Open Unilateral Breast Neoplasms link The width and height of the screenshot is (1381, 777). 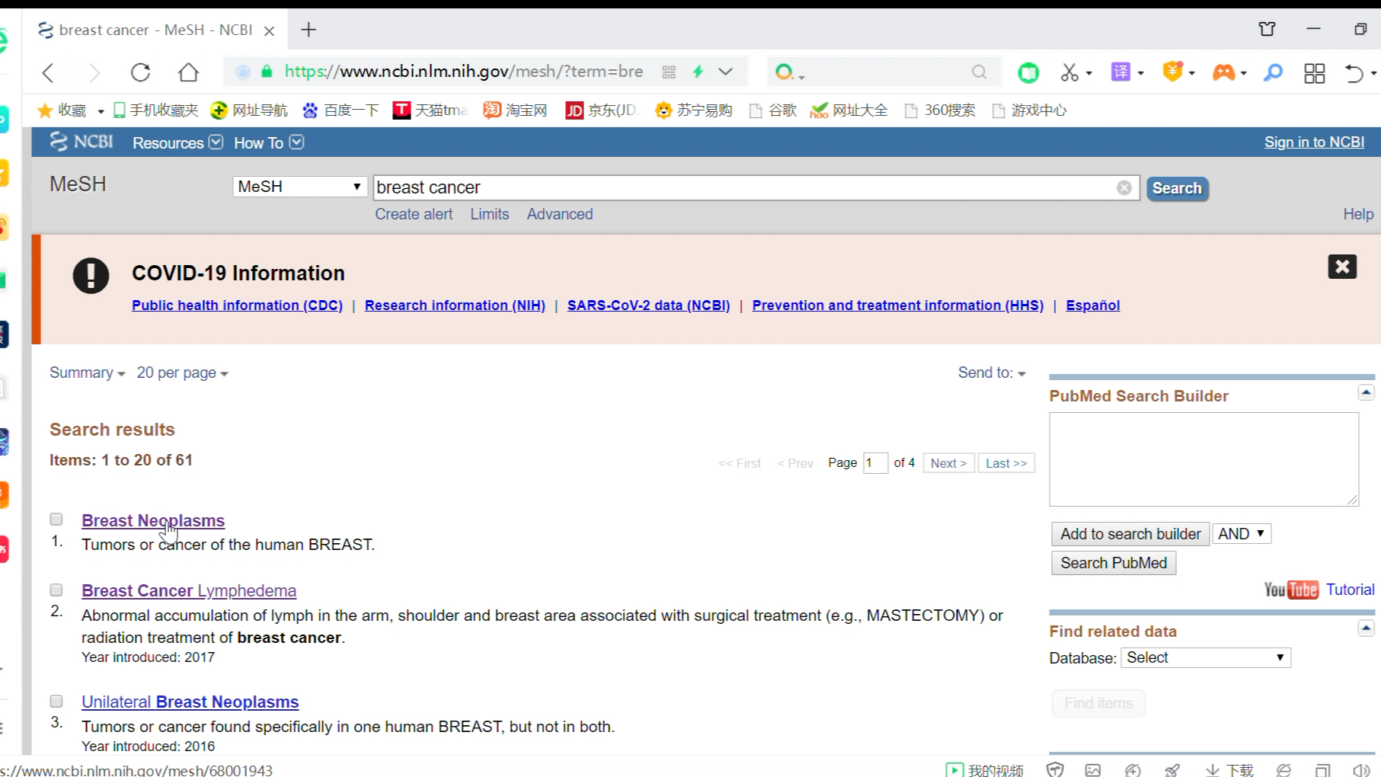pos(190,702)
